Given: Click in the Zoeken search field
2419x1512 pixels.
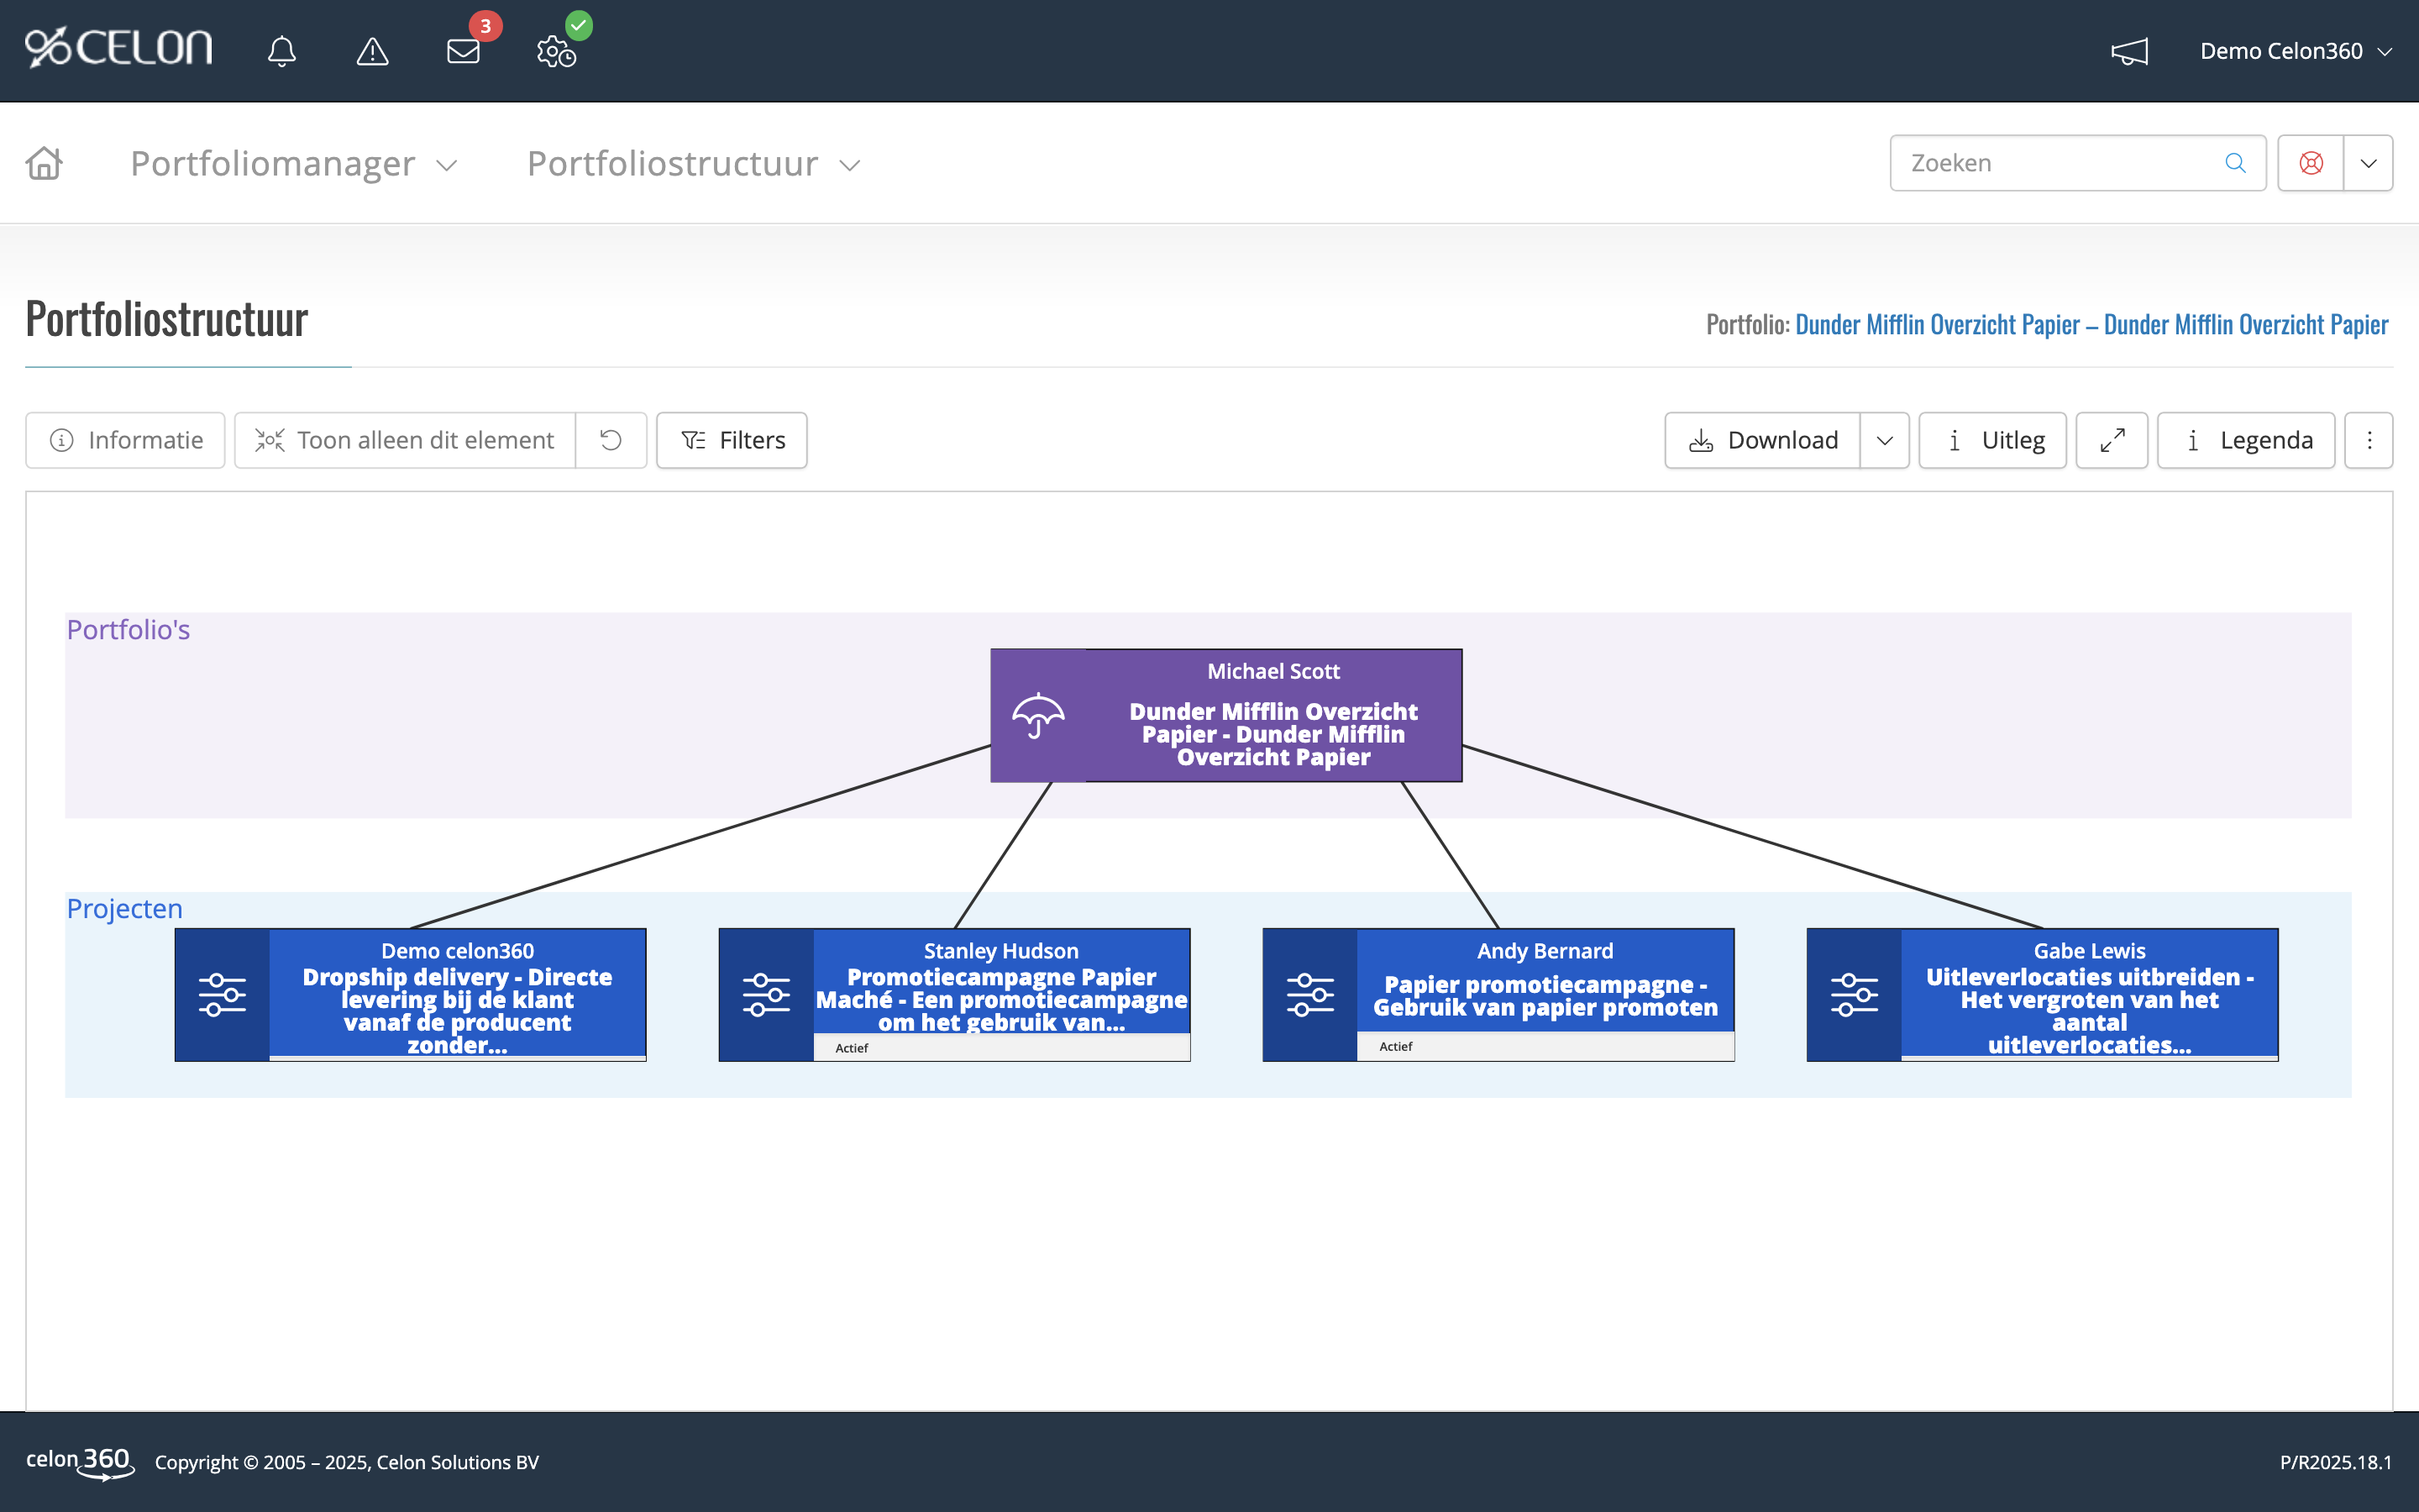Looking at the screenshot, I should [2060, 163].
